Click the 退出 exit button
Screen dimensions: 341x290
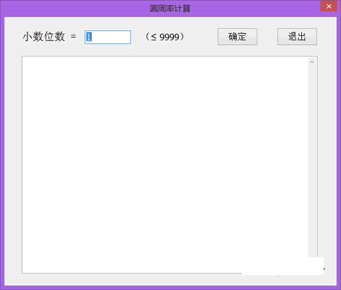click(297, 37)
